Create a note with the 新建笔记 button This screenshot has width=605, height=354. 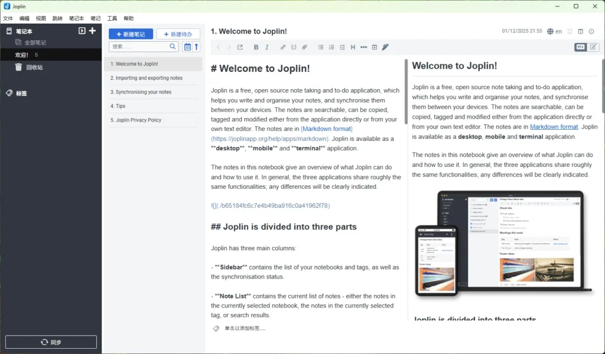131,34
